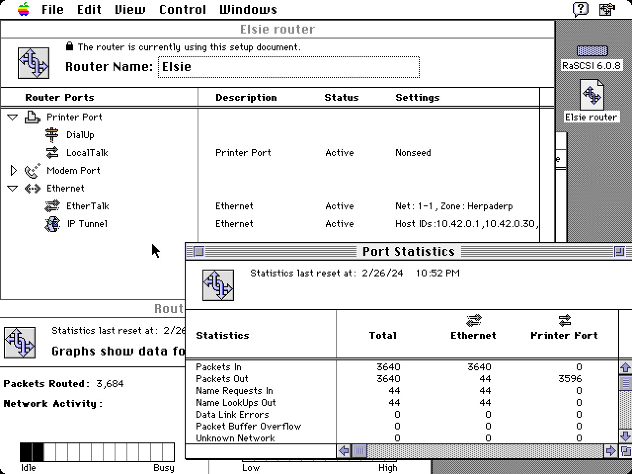632x474 pixels.
Task: Close the Port Statistics window
Action: 198,251
